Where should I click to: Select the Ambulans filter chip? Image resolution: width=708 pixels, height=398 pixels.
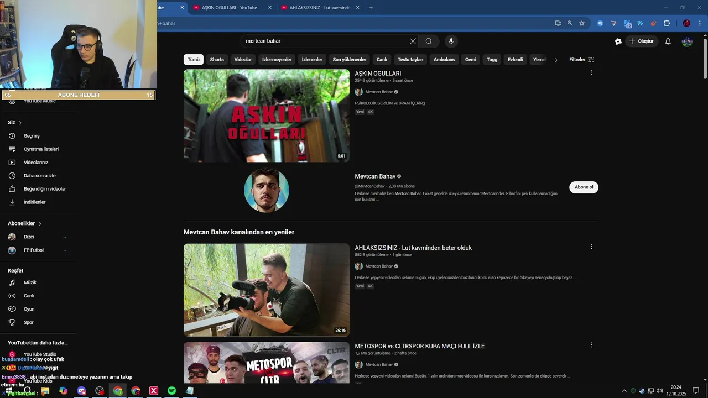444,60
